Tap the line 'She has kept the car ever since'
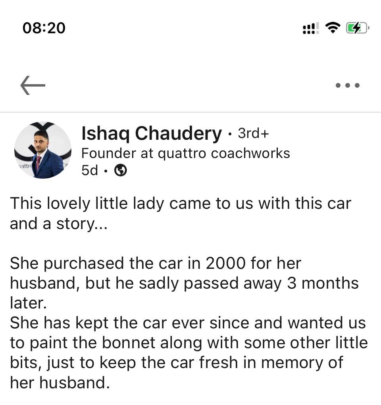 coord(130,323)
